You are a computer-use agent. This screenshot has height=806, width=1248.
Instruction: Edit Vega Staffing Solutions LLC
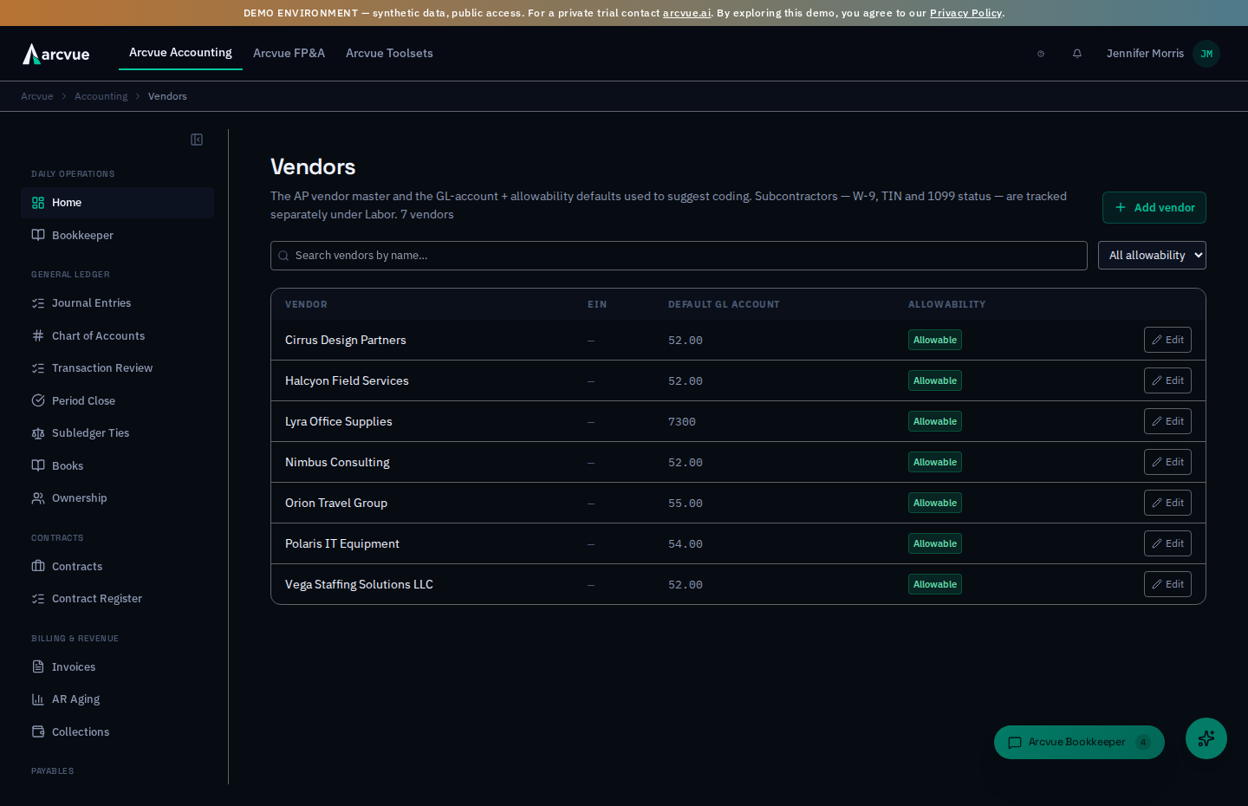(x=1167, y=584)
